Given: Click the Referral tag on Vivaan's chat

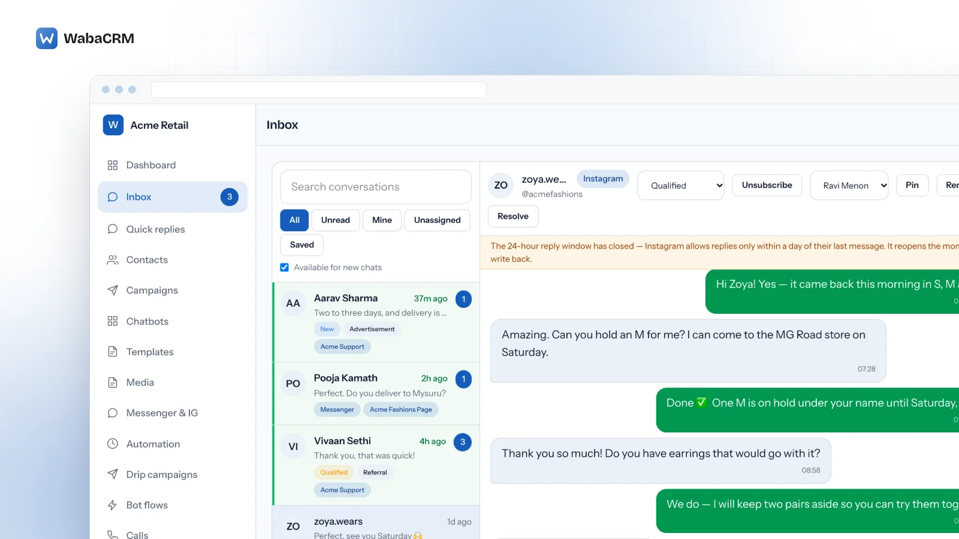Looking at the screenshot, I should click(375, 473).
